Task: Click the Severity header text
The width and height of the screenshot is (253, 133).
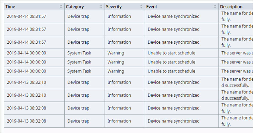Action: click(x=114, y=7)
